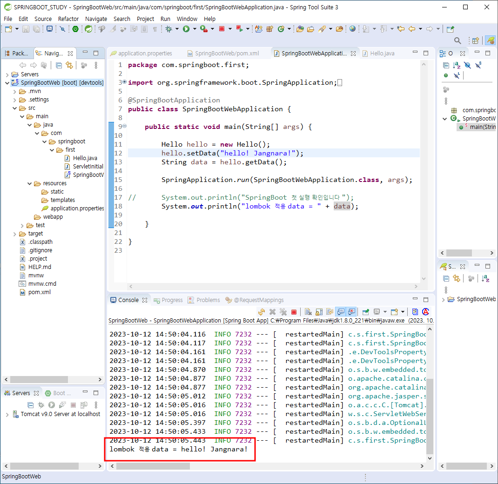Click the Search magnifier icon
The height and width of the screenshot is (484, 498).
point(458,40)
